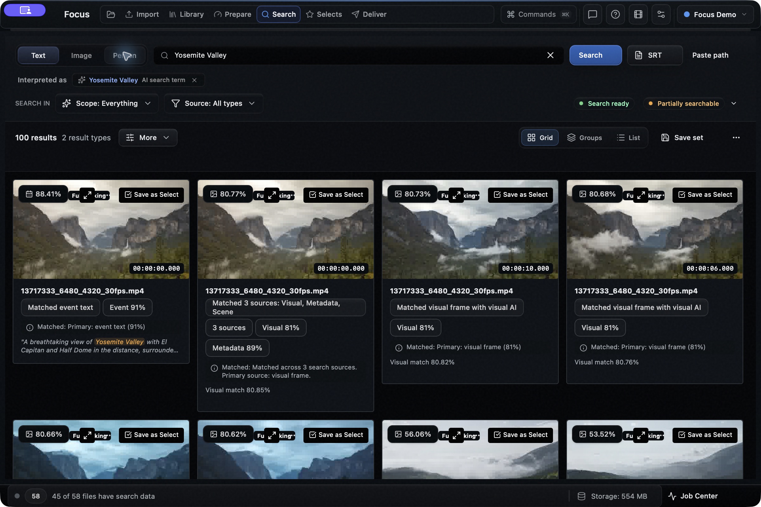The image size is (761, 507).
Task: Open the Source: All types dropdown
Action: 213,104
